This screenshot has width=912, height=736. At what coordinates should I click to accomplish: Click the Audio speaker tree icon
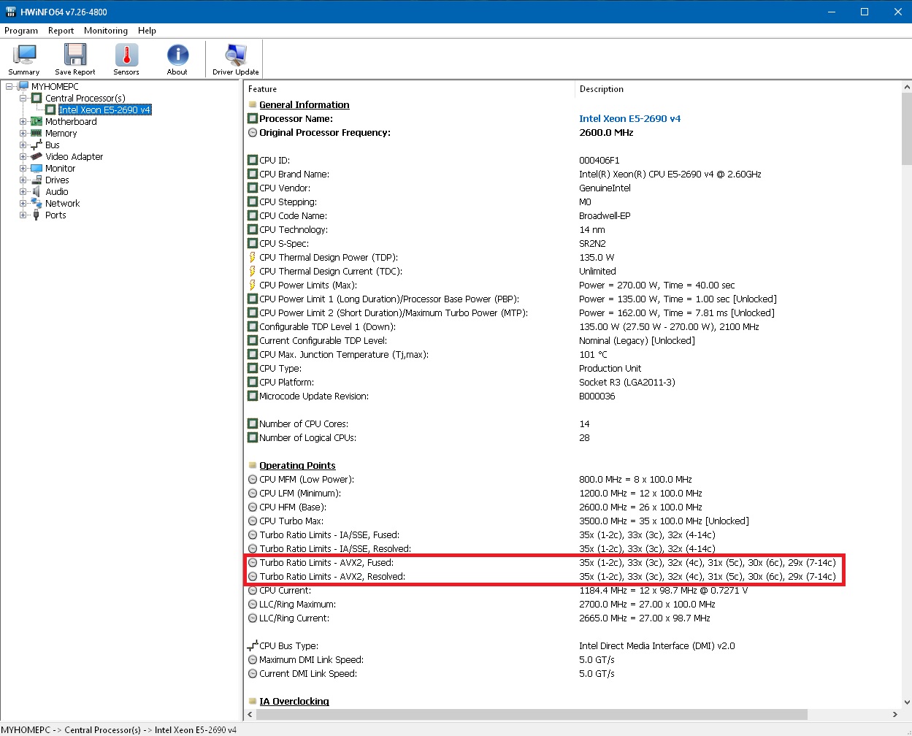pyautogui.click(x=37, y=192)
